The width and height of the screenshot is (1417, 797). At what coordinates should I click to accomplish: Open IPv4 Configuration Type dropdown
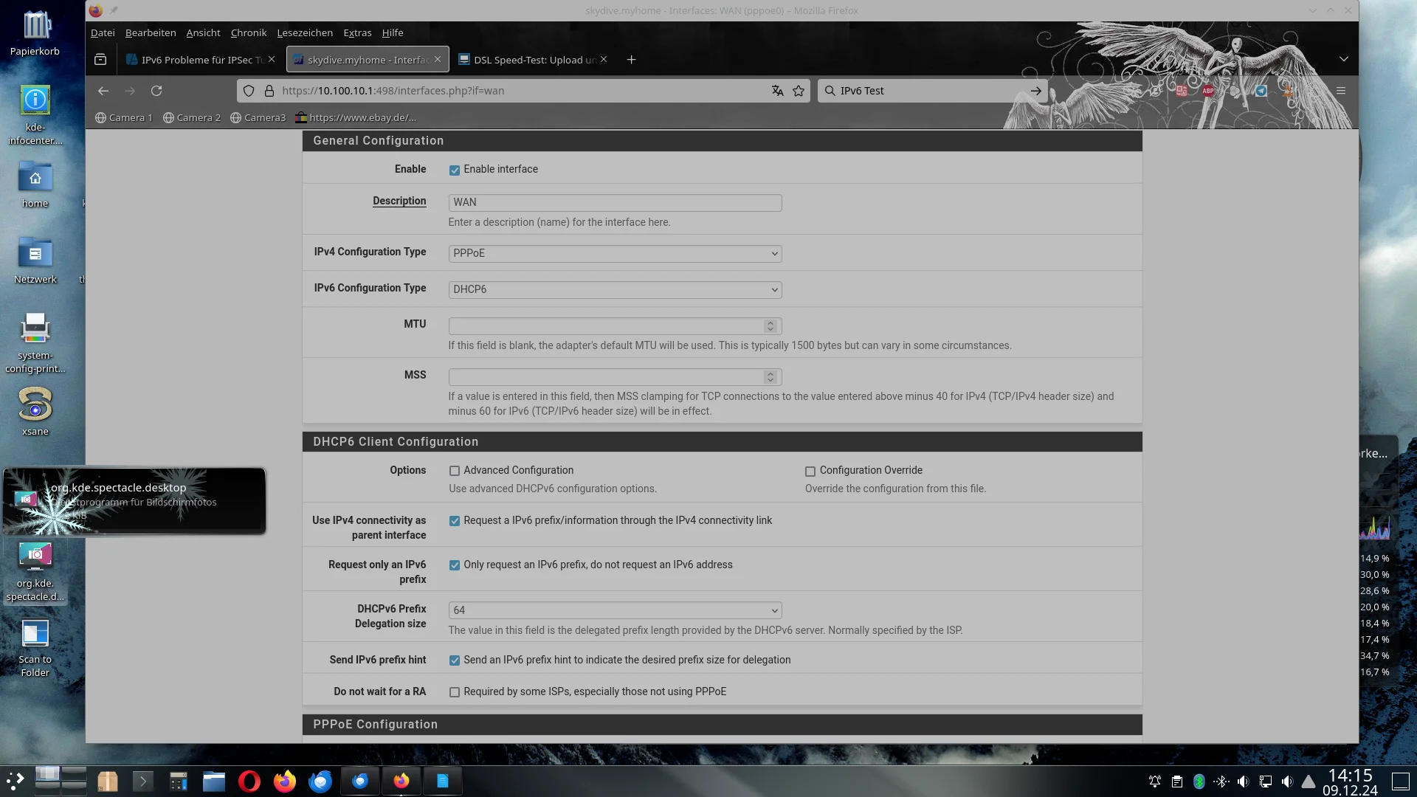[x=615, y=253]
